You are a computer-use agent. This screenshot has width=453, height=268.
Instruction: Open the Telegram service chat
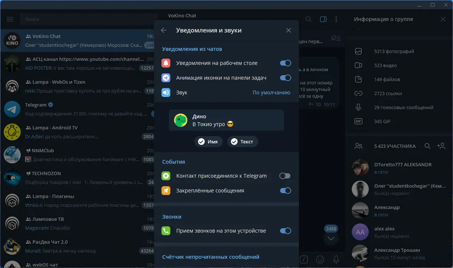pyautogui.click(x=77, y=109)
